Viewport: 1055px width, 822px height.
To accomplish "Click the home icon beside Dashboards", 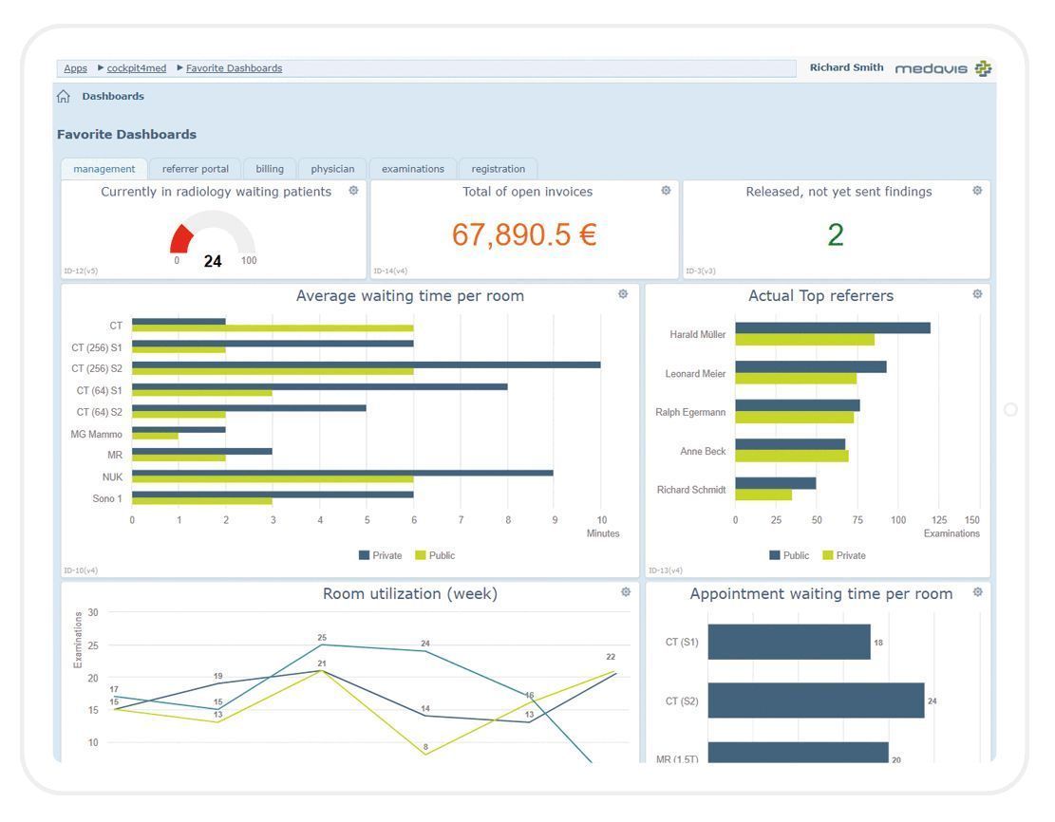I will tap(64, 97).
